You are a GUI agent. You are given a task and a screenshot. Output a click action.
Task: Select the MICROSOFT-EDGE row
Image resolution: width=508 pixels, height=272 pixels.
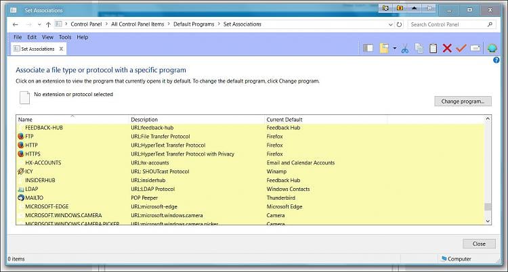pos(250,206)
